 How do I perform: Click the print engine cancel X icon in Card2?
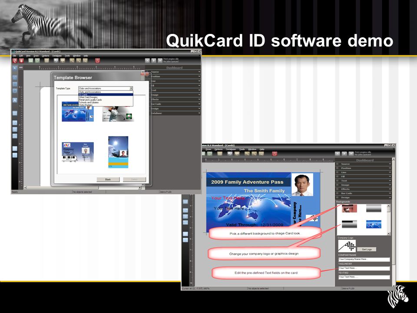(351, 153)
